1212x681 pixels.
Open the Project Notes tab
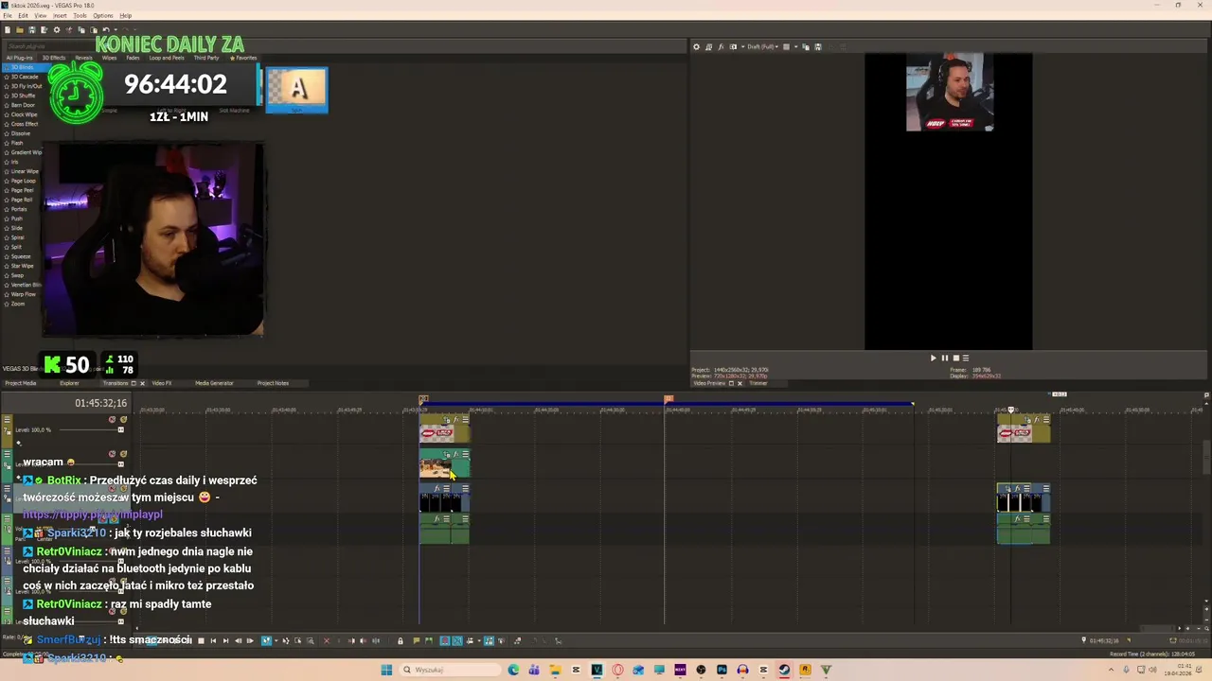tap(273, 383)
